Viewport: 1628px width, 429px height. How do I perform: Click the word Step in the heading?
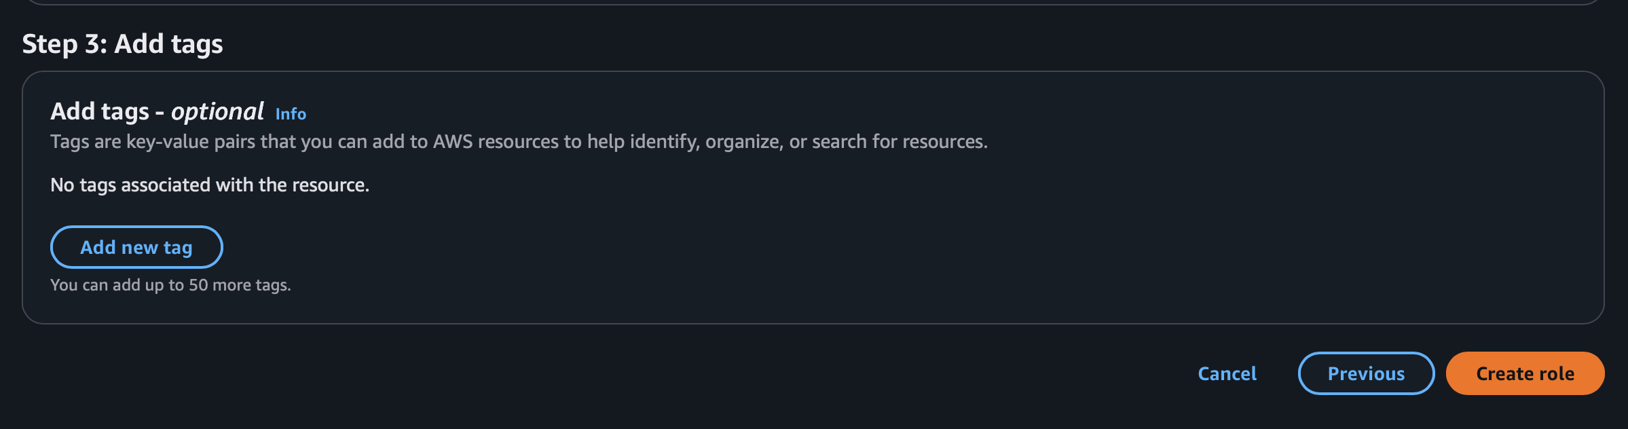(50, 44)
